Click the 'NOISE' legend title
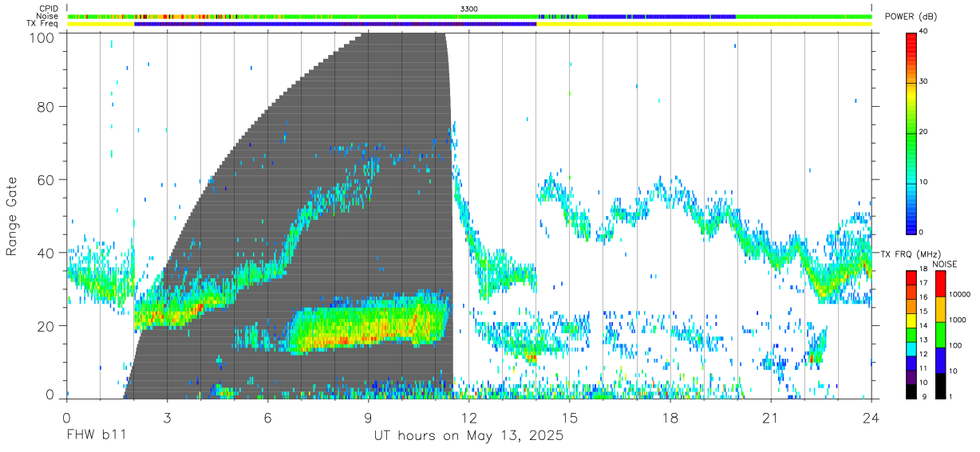This screenshot has width=980, height=452. click(x=943, y=264)
